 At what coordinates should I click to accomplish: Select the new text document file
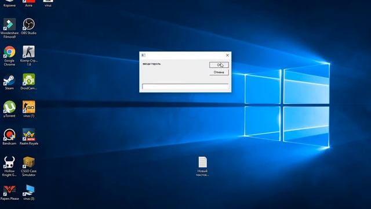point(202,167)
